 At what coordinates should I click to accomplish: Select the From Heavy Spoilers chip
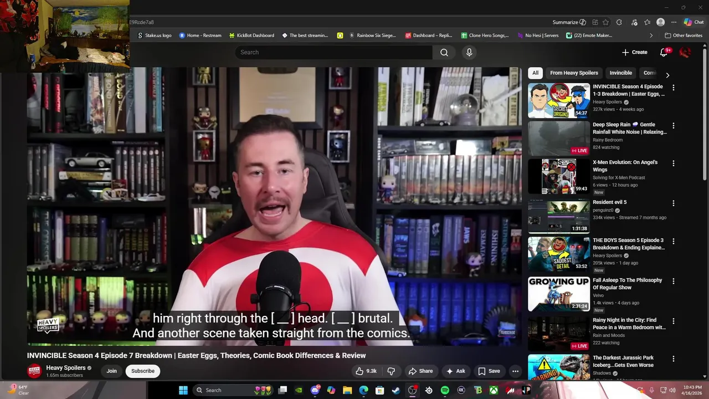pyautogui.click(x=574, y=73)
